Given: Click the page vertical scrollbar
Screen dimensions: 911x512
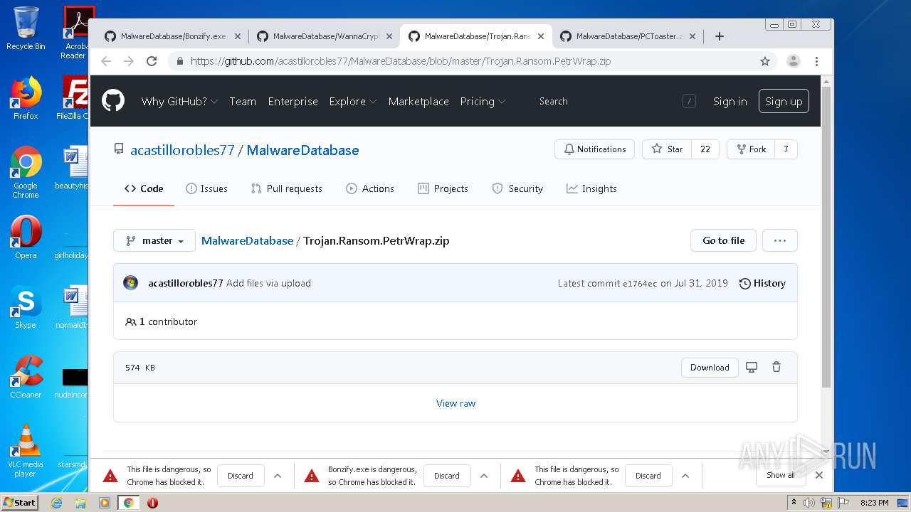Looking at the screenshot, I should click(x=826, y=236).
